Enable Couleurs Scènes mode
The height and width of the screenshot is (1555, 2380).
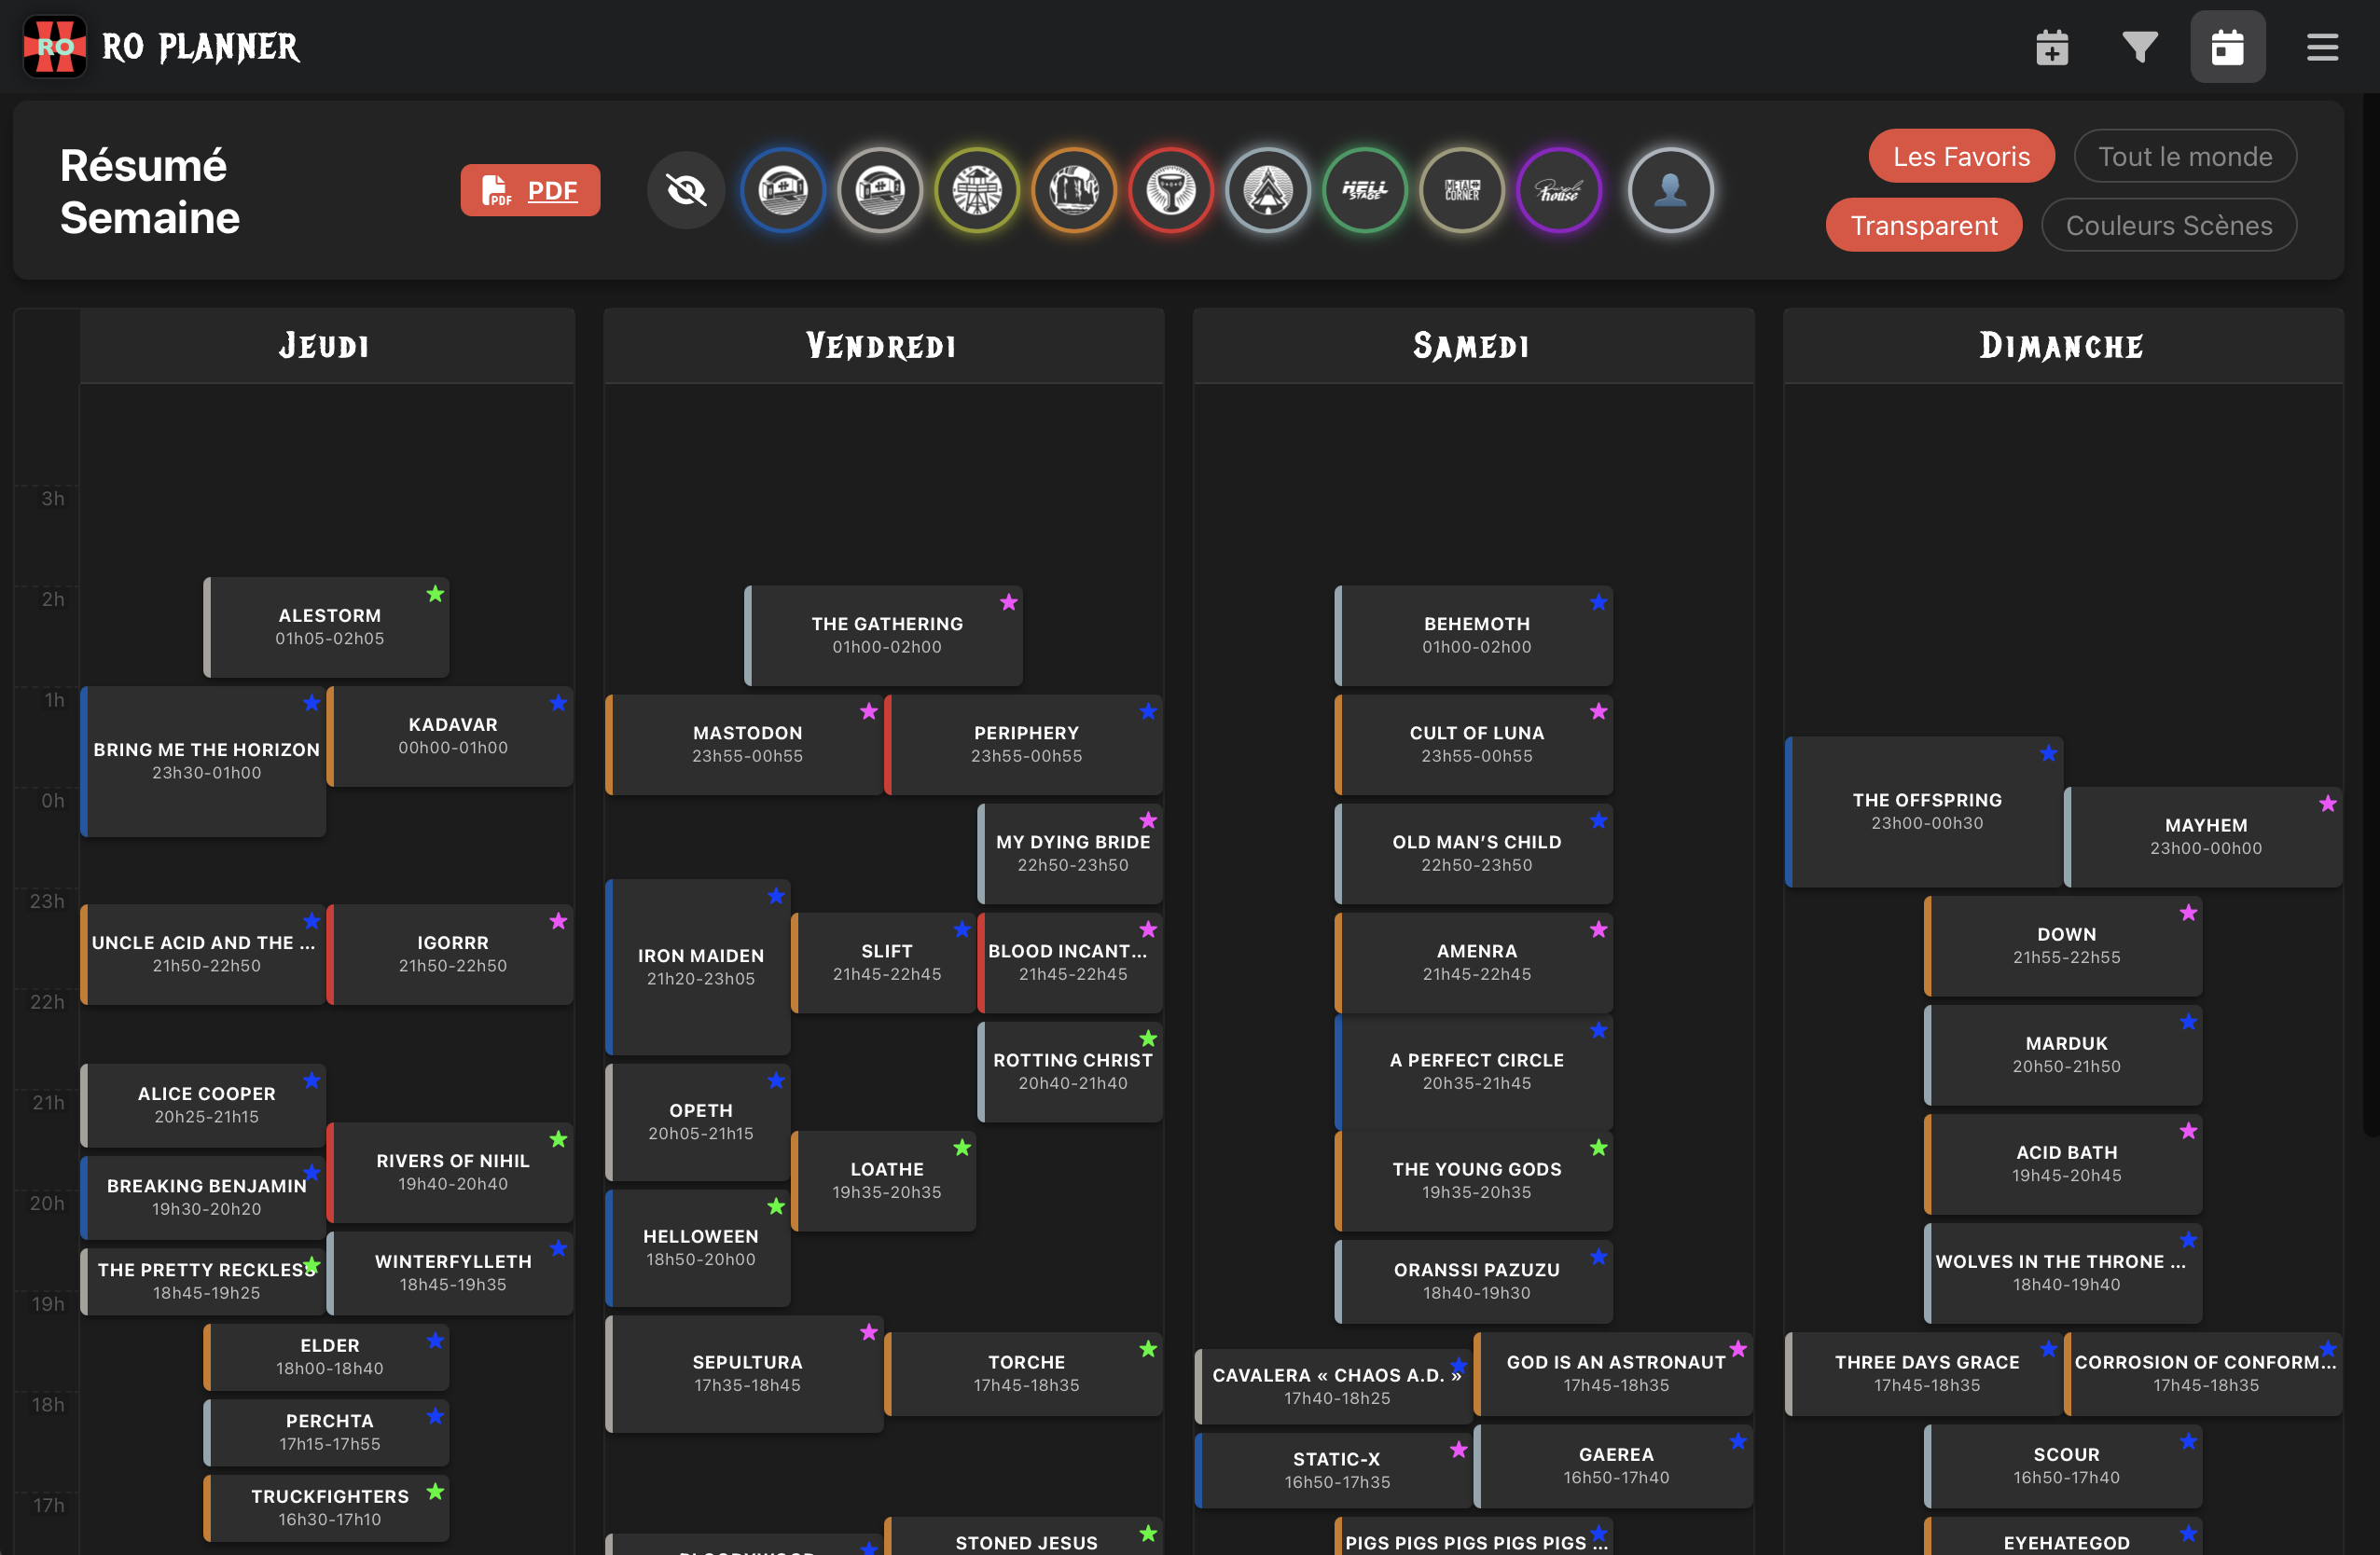[2168, 225]
